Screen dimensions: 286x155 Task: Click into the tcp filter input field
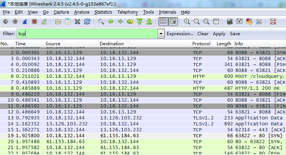pos(87,34)
